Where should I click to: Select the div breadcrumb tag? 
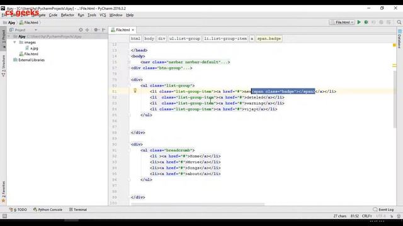[161, 39]
